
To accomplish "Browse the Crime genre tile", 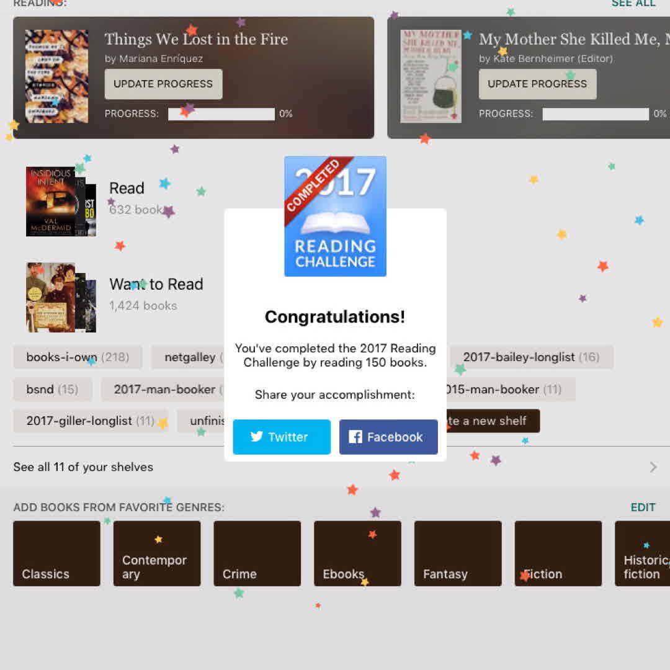I will (x=257, y=553).
